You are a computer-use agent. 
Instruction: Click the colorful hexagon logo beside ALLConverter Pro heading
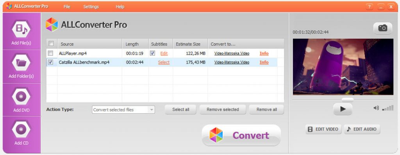(52, 25)
